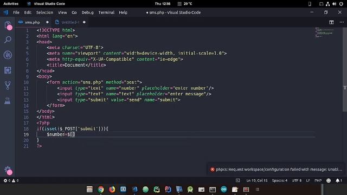Open the Debug view (bug icon)
Image resolution: width=347 pixels, height=195 pixels.
click(8, 55)
